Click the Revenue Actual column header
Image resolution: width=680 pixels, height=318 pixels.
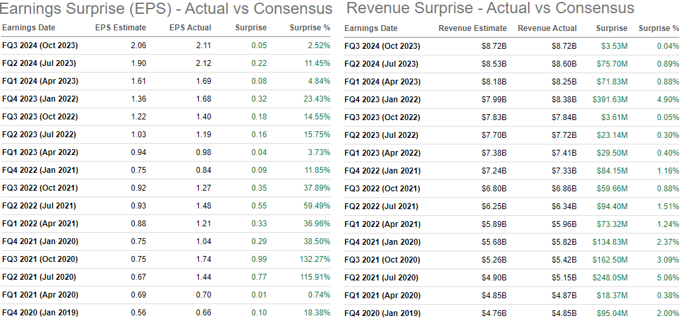coord(547,28)
